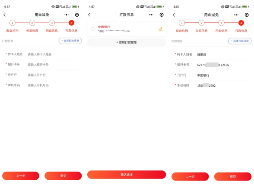Click battery icon in middle screen status bar
Viewport: 254px width, 184px height.
[159, 7]
